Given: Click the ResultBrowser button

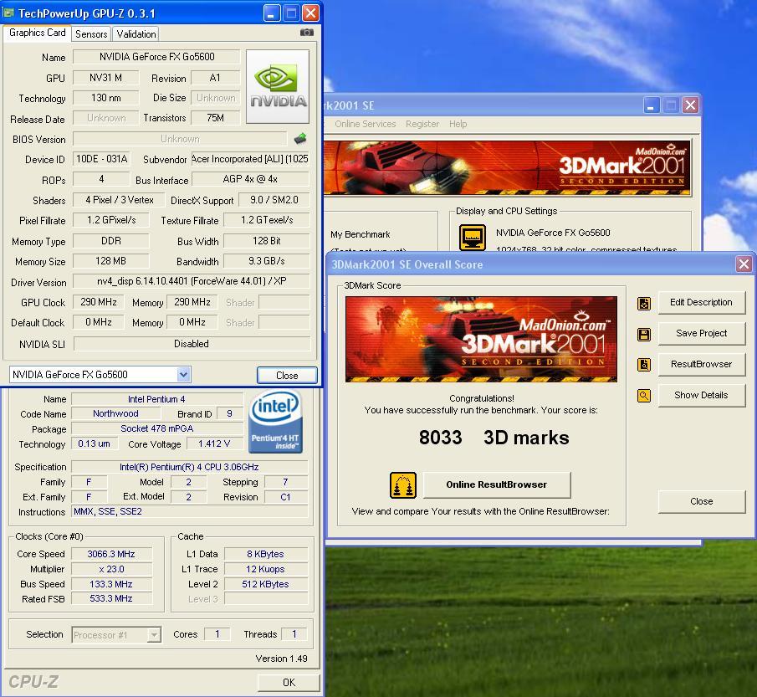Looking at the screenshot, I should pos(701,364).
